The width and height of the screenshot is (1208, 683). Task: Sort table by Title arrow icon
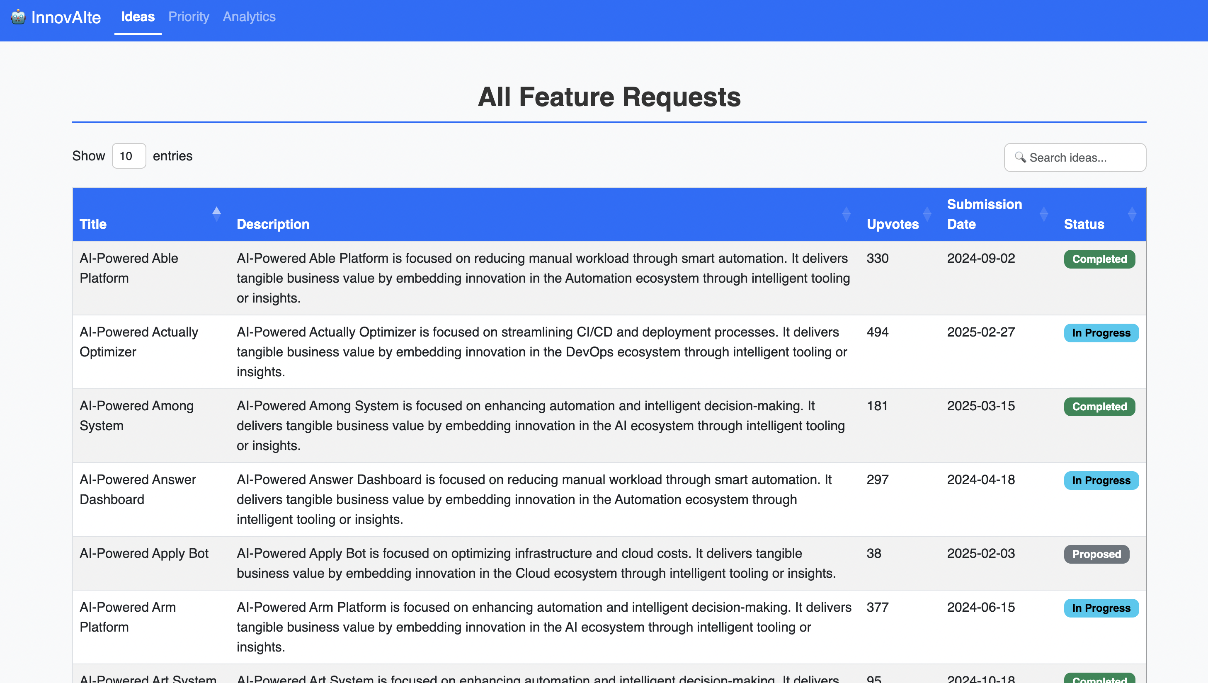[216, 214]
